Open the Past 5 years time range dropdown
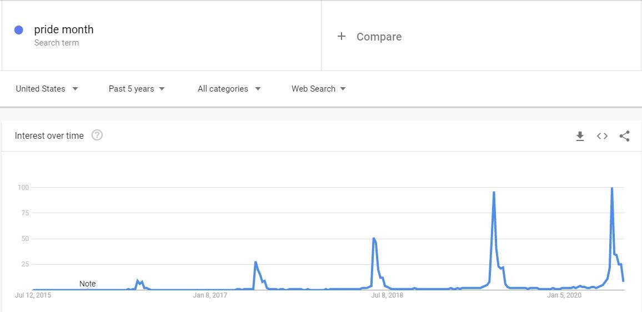642x312 pixels. [x=137, y=89]
